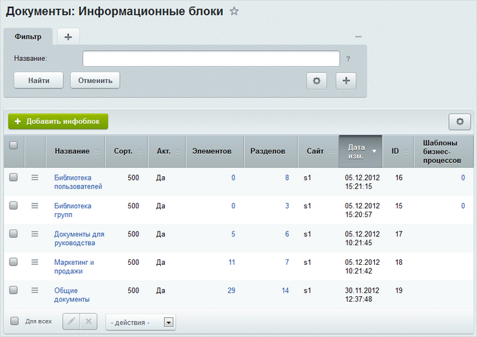Check the Библиотека пользователей row checkbox

click(x=14, y=177)
